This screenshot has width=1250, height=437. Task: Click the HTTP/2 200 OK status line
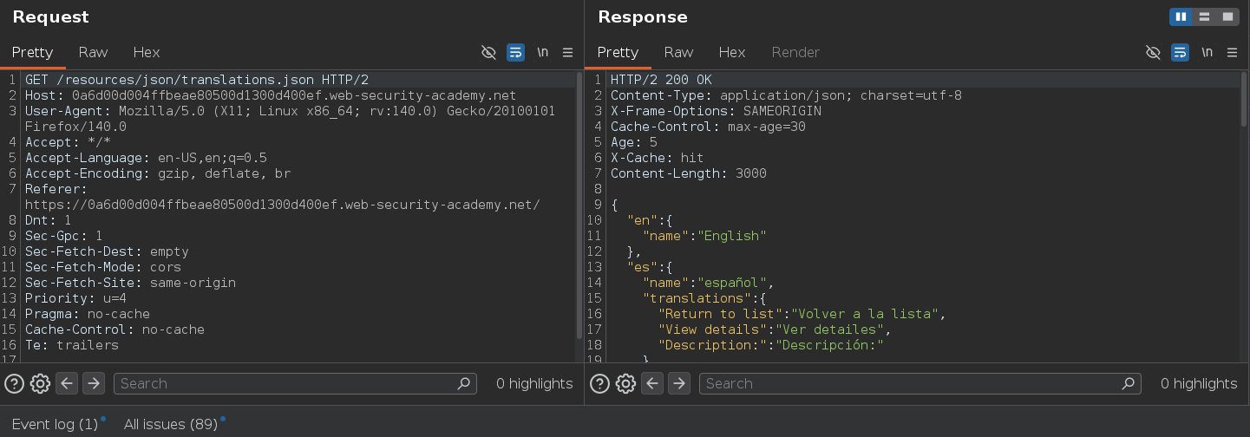(x=661, y=80)
